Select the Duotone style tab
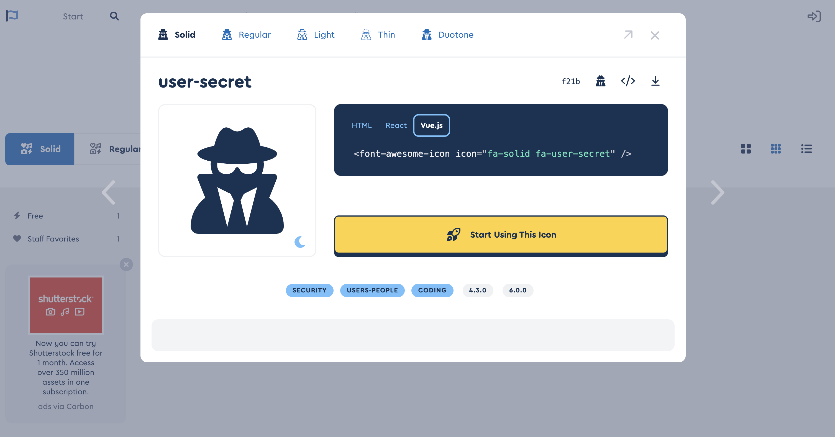Screen dimensions: 835x437 (x=447, y=35)
